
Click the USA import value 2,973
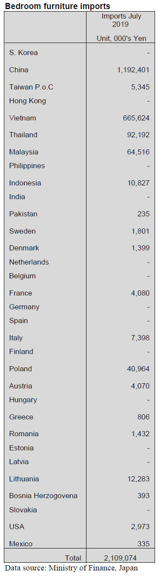[140, 527]
